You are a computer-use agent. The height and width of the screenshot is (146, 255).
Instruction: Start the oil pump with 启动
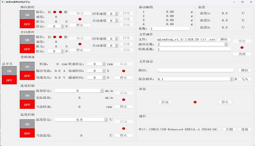165,102
